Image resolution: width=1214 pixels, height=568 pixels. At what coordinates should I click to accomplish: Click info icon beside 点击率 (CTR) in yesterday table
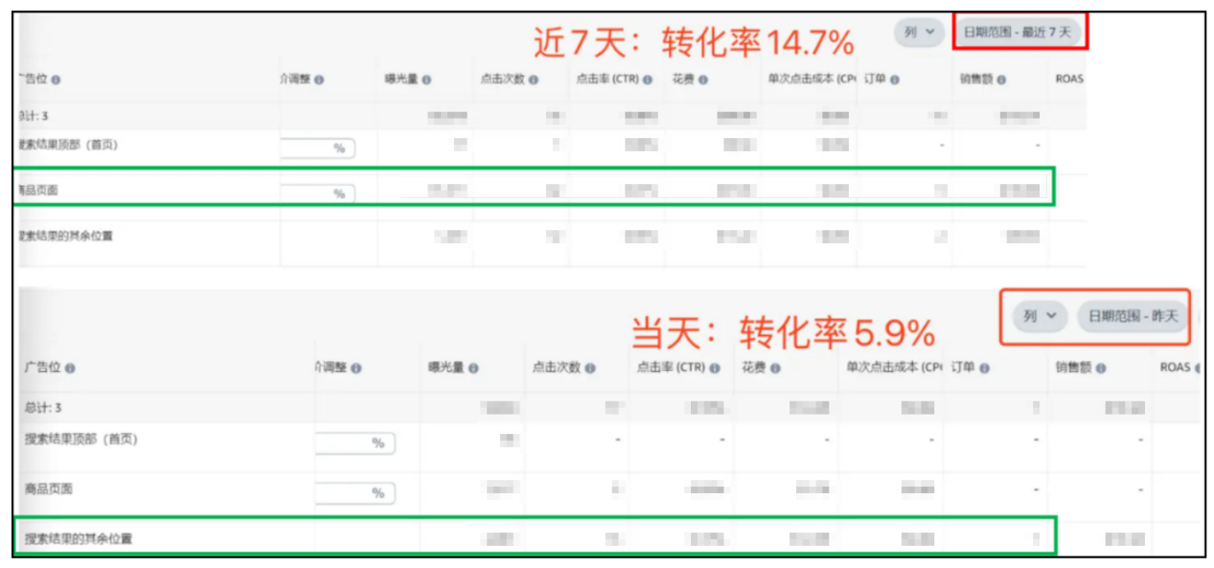point(715,368)
